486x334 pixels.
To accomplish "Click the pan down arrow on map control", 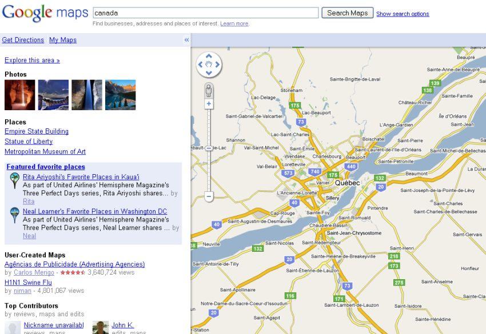I will tap(209, 73).
